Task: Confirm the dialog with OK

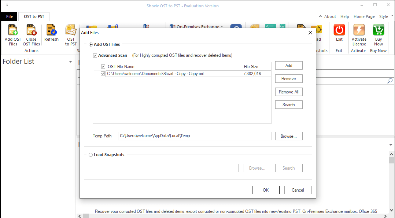Action: (x=266, y=190)
